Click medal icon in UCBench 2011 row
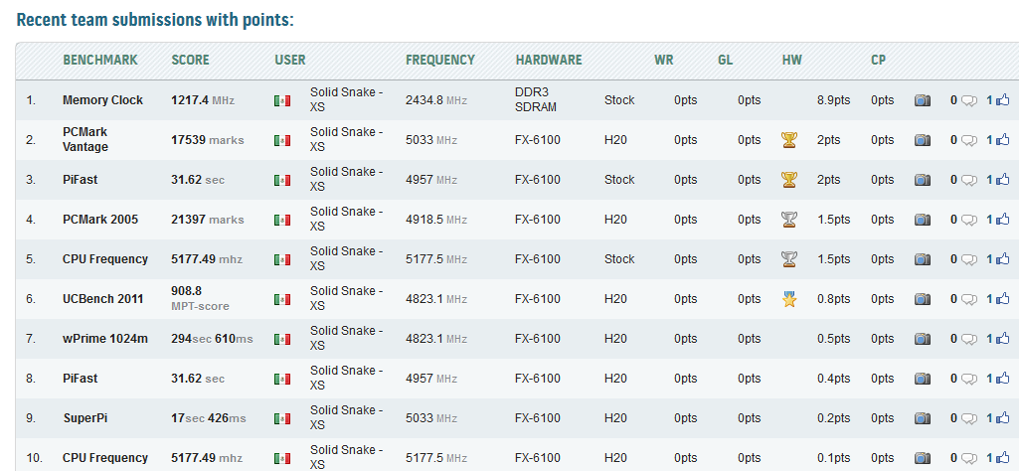The height and width of the screenshot is (471, 1019). [789, 299]
